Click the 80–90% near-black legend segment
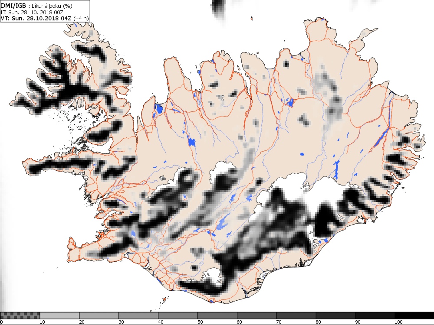Image resolution: width=434 pixels, height=325 pixels. pyautogui.click(x=336, y=315)
